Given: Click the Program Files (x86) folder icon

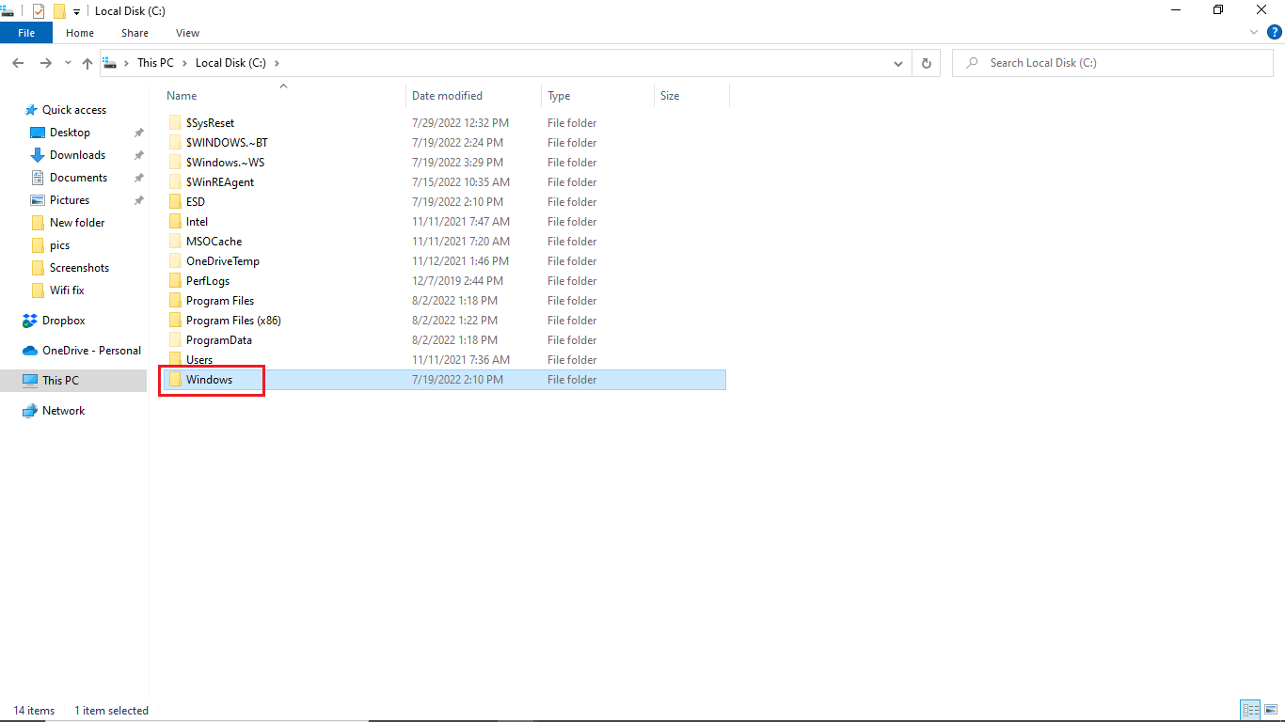Looking at the screenshot, I should click(175, 321).
